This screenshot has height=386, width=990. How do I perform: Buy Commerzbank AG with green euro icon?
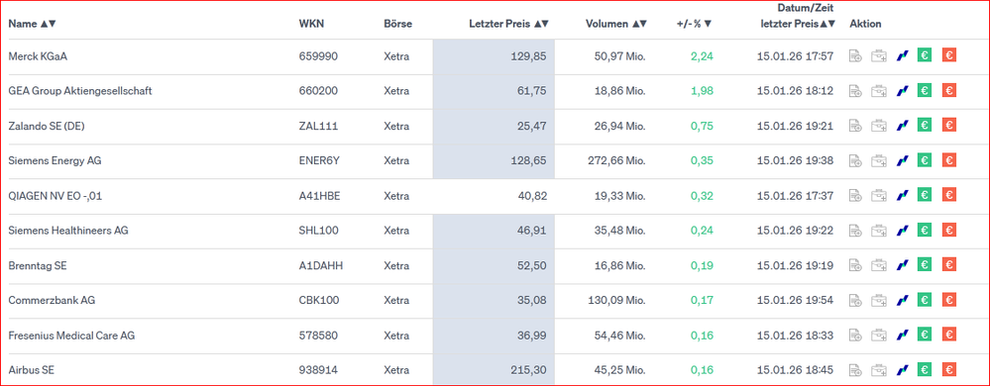click(x=925, y=300)
